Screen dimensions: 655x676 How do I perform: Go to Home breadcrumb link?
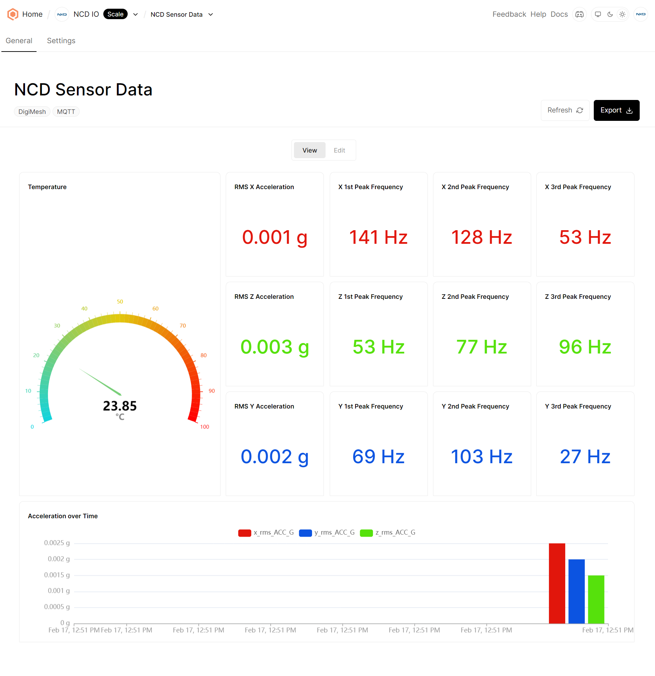pyautogui.click(x=32, y=14)
